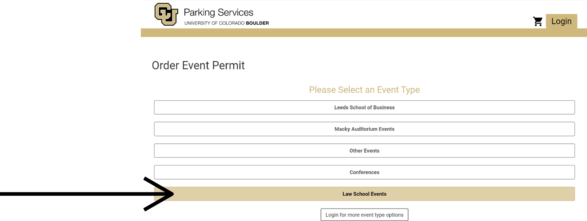Click the black arrowhead pointing at Law School Events

(158, 194)
